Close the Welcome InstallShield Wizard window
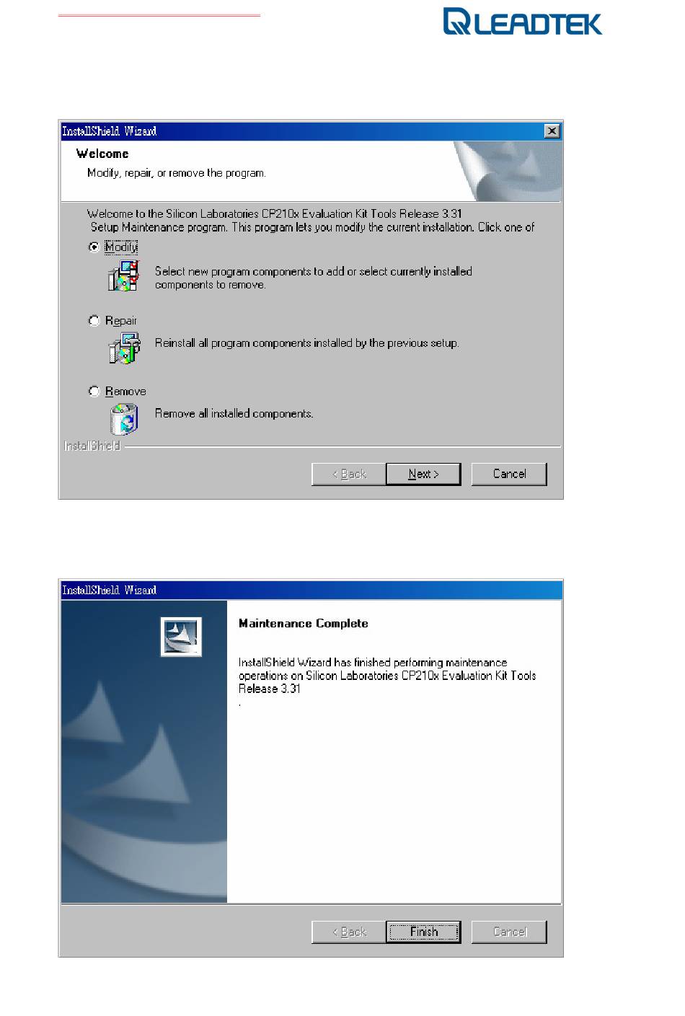This screenshot has width=685, height=1016. tap(552, 131)
